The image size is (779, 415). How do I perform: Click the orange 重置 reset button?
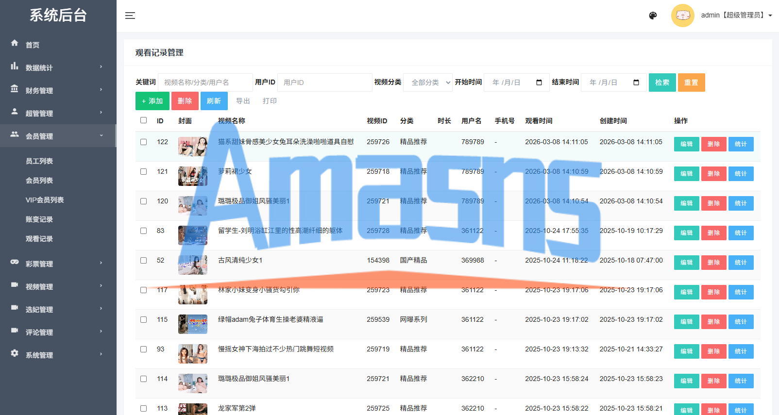coord(692,83)
